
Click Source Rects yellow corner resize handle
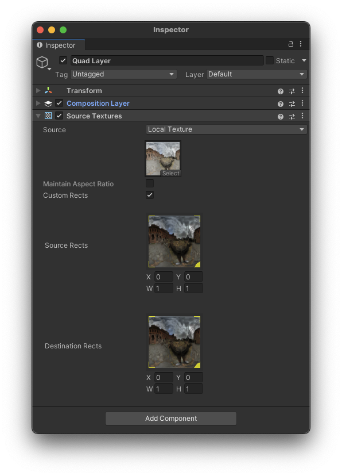197,264
